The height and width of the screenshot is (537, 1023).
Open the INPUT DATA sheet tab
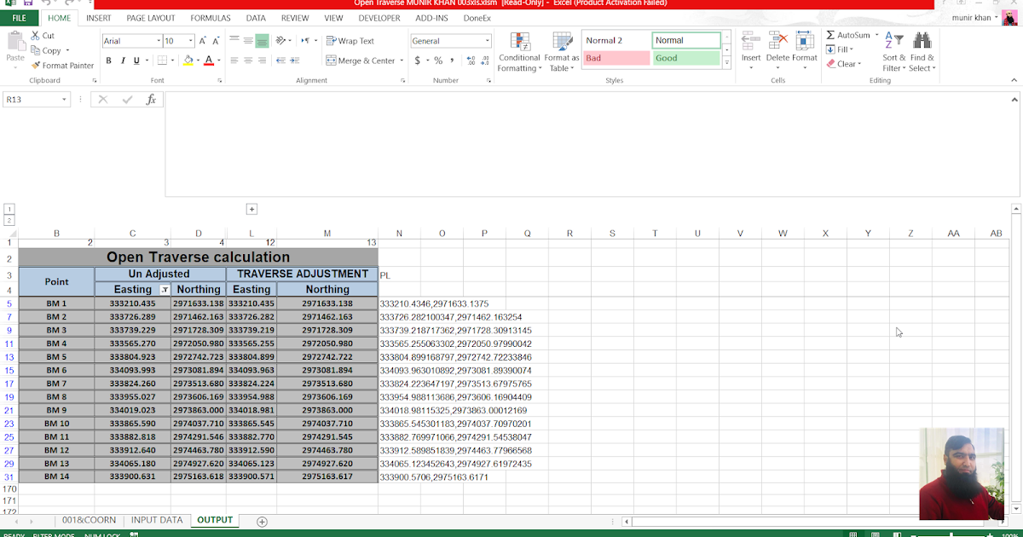[x=156, y=519]
